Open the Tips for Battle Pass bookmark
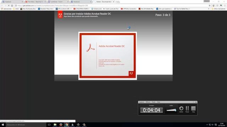This screenshot has height=127, width=227. tap(182, 9)
